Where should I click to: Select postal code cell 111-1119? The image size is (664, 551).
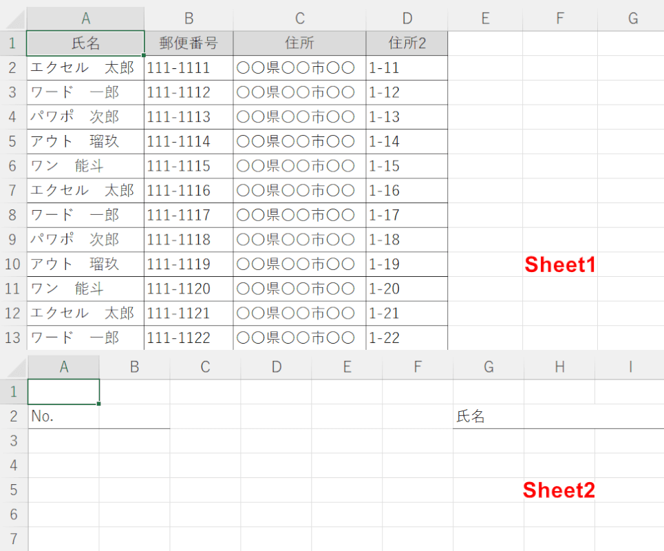[189, 264]
